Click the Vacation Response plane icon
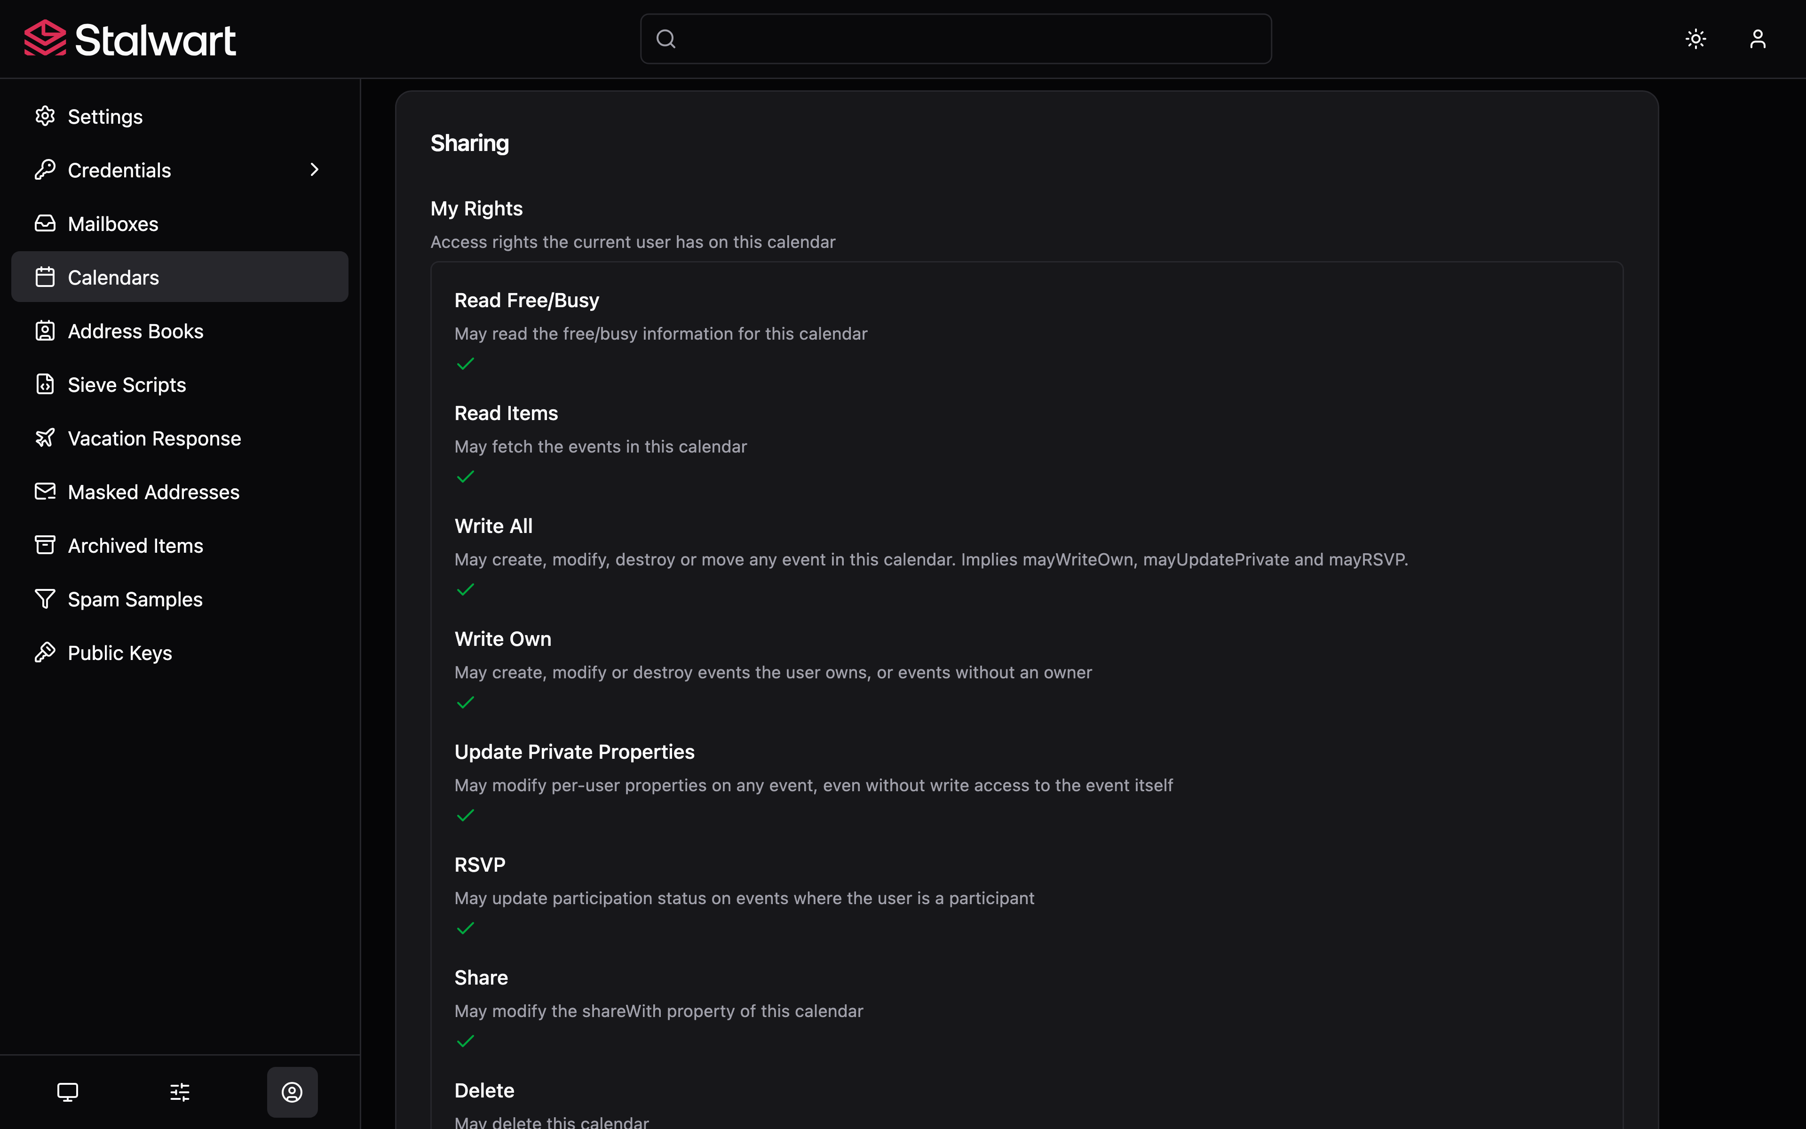Image resolution: width=1806 pixels, height=1129 pixels. tap(45, 437)
